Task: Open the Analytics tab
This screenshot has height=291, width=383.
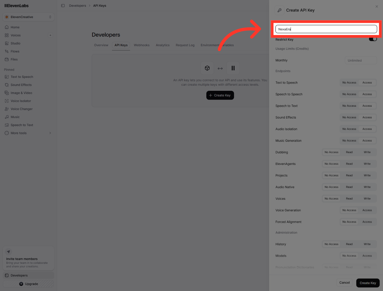Action: click(163, 45)
